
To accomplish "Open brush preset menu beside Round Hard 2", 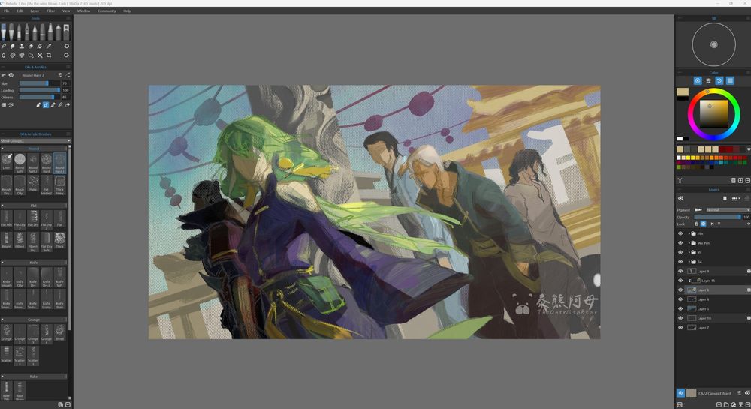I will 60,75.
